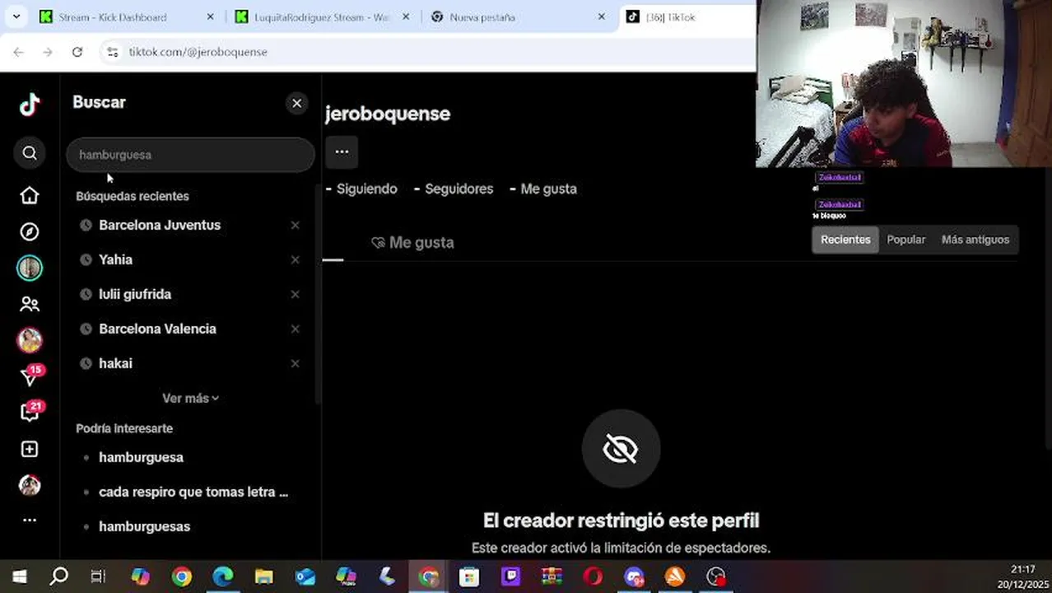Open Outlook from taskbar
Viewport: 1052px width, 593px height.
305,577
